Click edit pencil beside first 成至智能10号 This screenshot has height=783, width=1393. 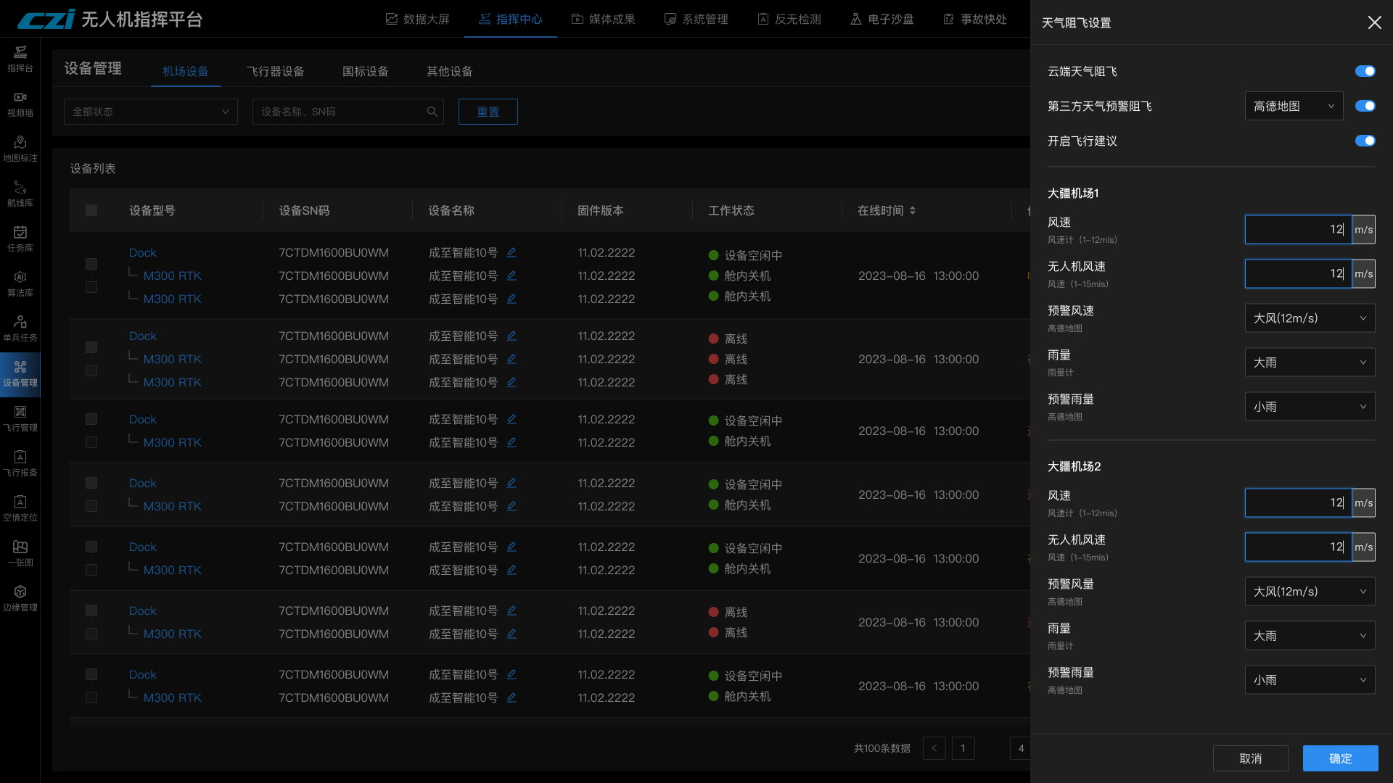[x=511, y=252]
